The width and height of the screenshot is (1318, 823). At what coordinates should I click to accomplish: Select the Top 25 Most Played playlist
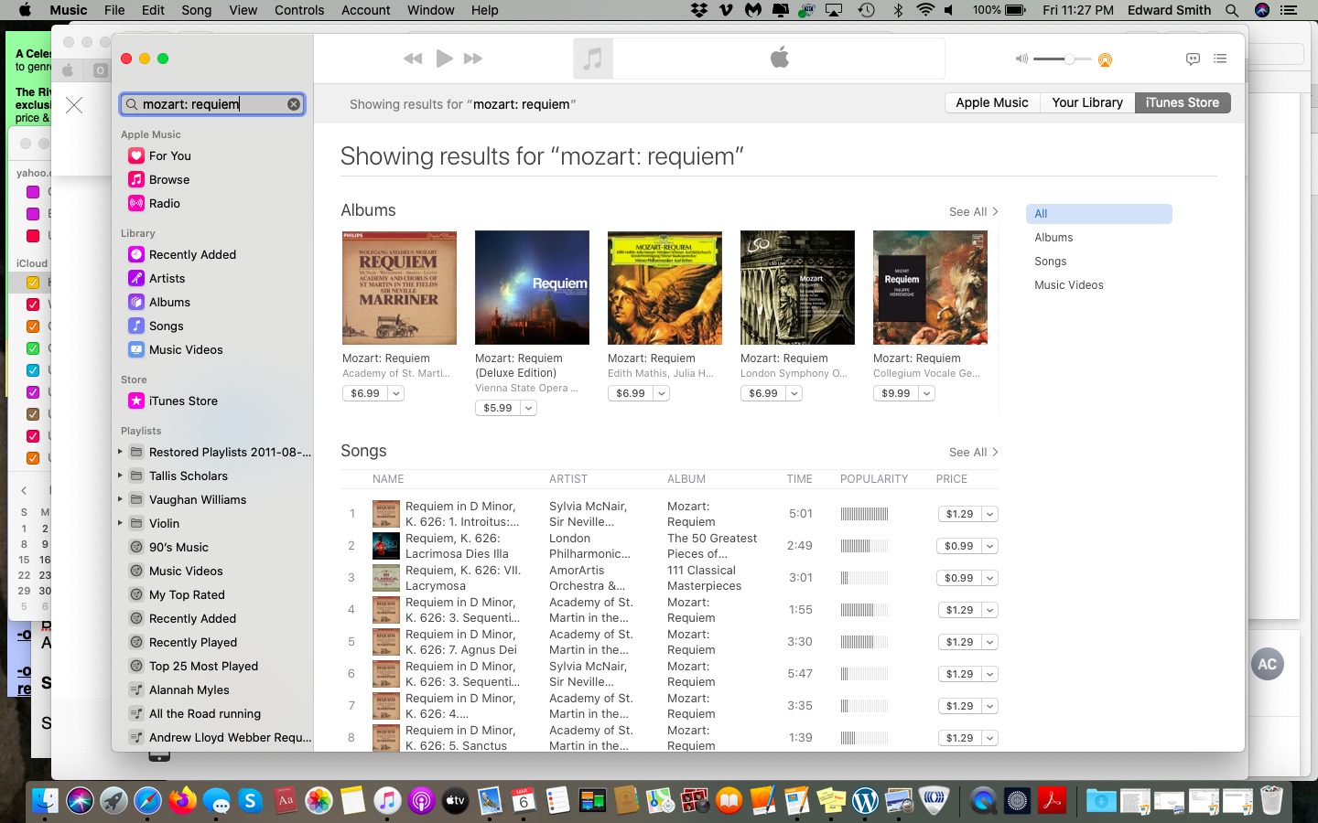coord(203,667)
